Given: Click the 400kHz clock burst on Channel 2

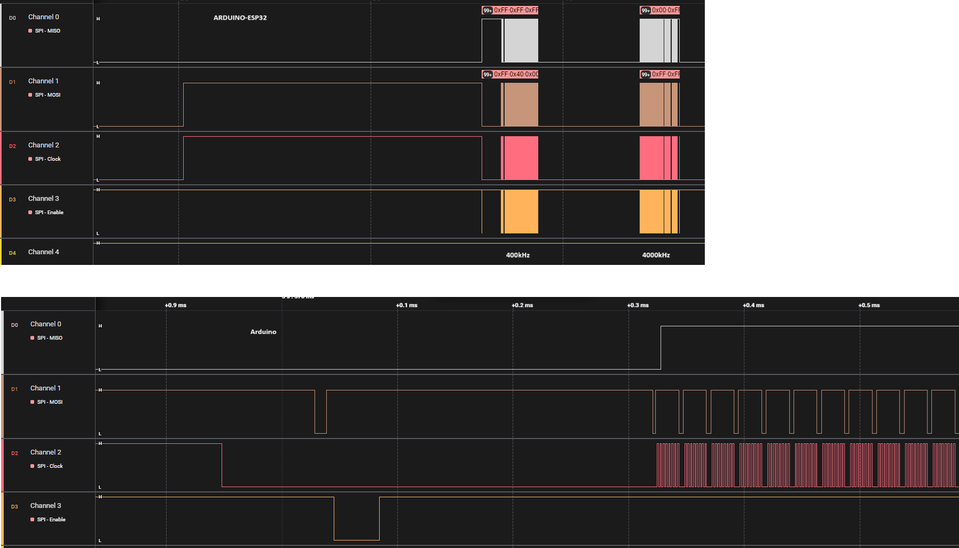Looking at the screenshot, I should pyautogui.click(x=520, y=158).
